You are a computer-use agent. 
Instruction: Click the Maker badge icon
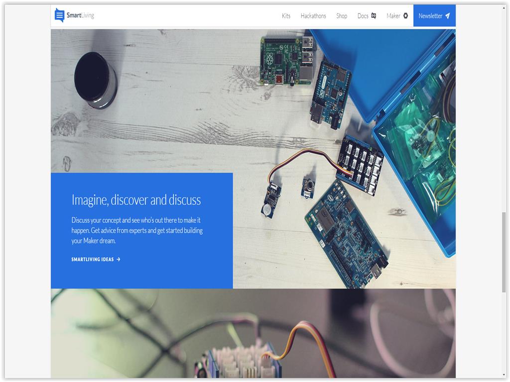(405, 15)
